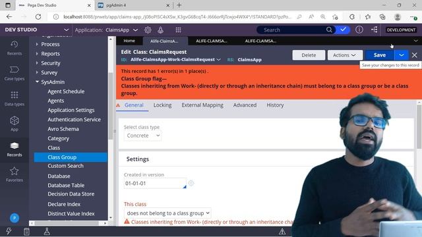Viewport: 422px width, 237px height.
Task: Open the External Mapping tab
Action: click(x=202, y=105)
